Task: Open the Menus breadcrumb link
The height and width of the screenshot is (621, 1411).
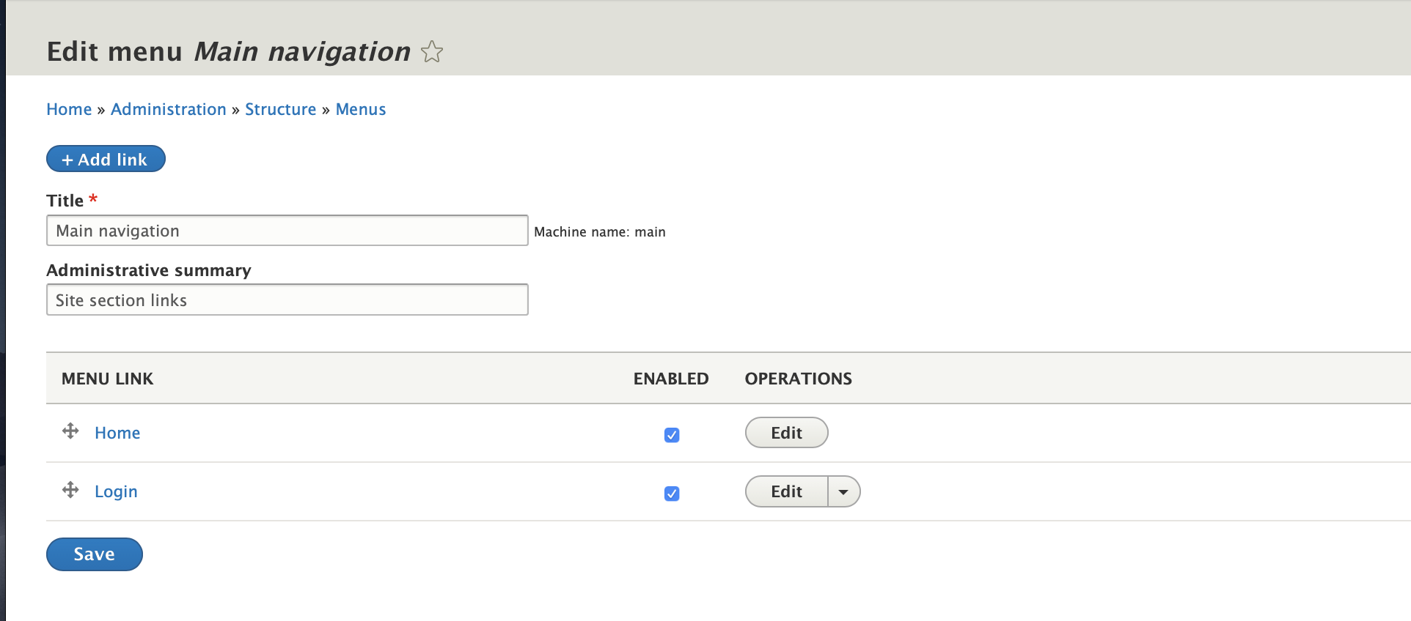Action: (361, 110)
